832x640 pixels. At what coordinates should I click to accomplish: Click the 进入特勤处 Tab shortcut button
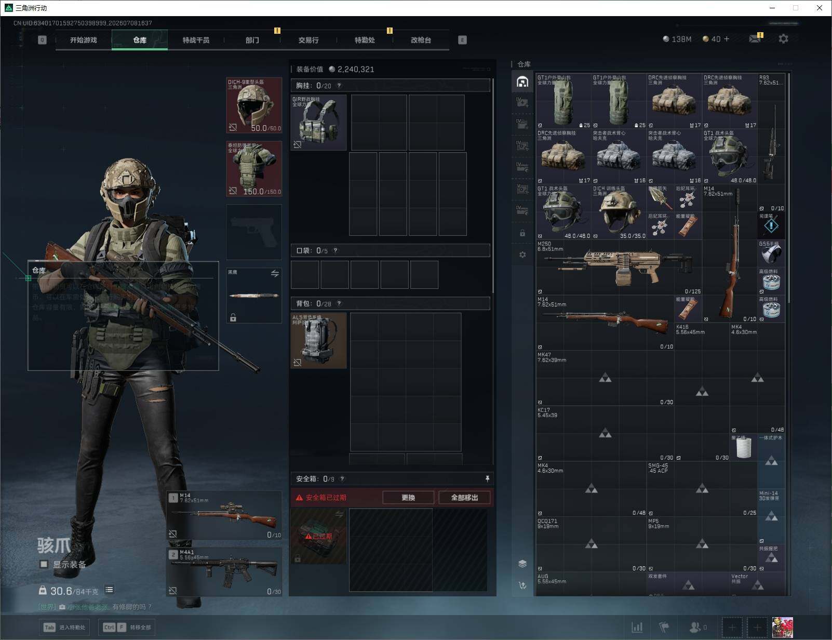pos(65,627)
